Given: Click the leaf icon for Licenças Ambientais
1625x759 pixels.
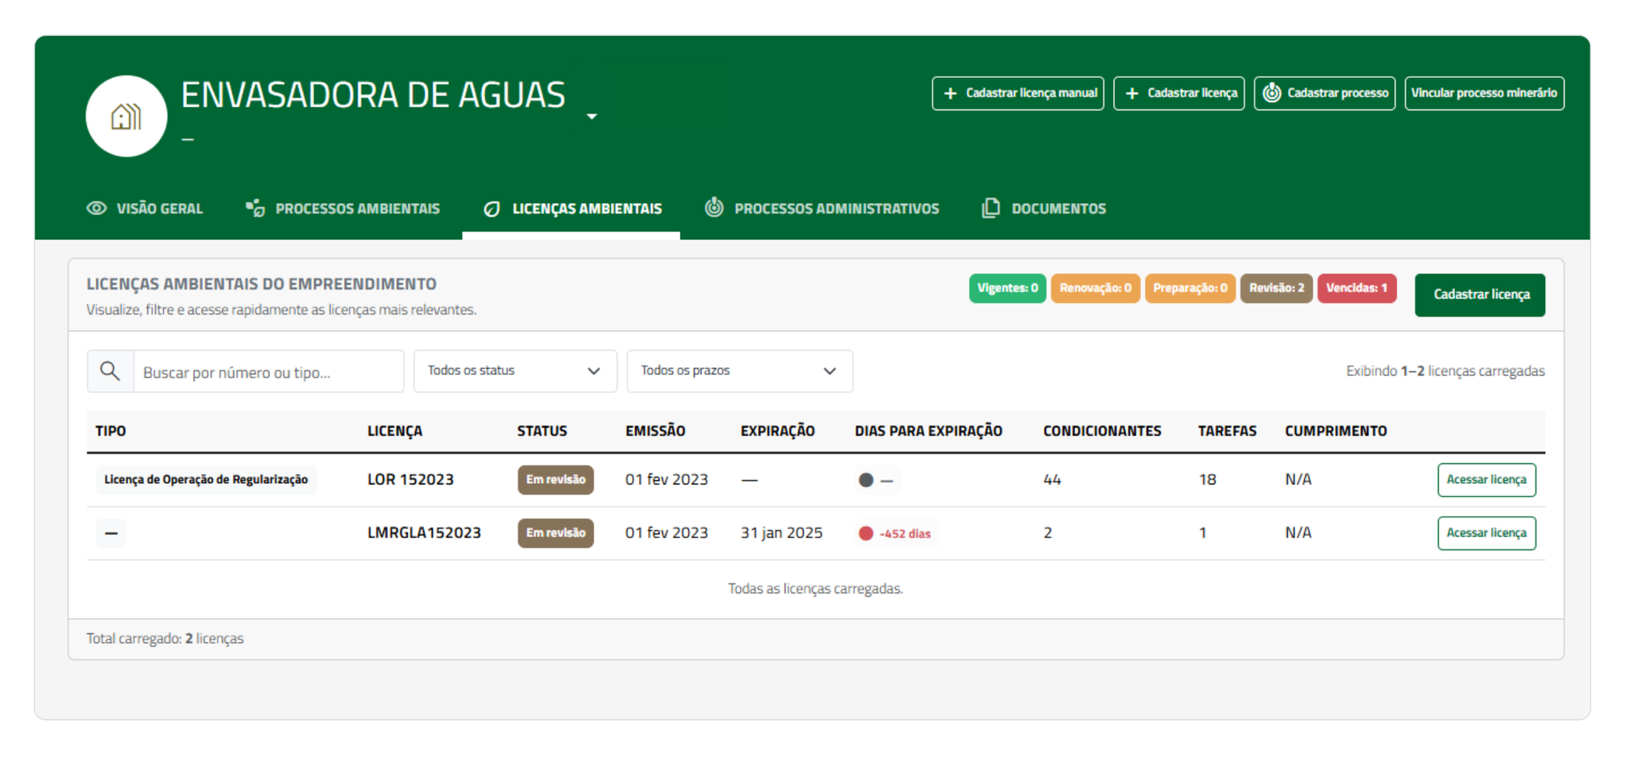Looking at the screenshot, I should click(492, 209).
